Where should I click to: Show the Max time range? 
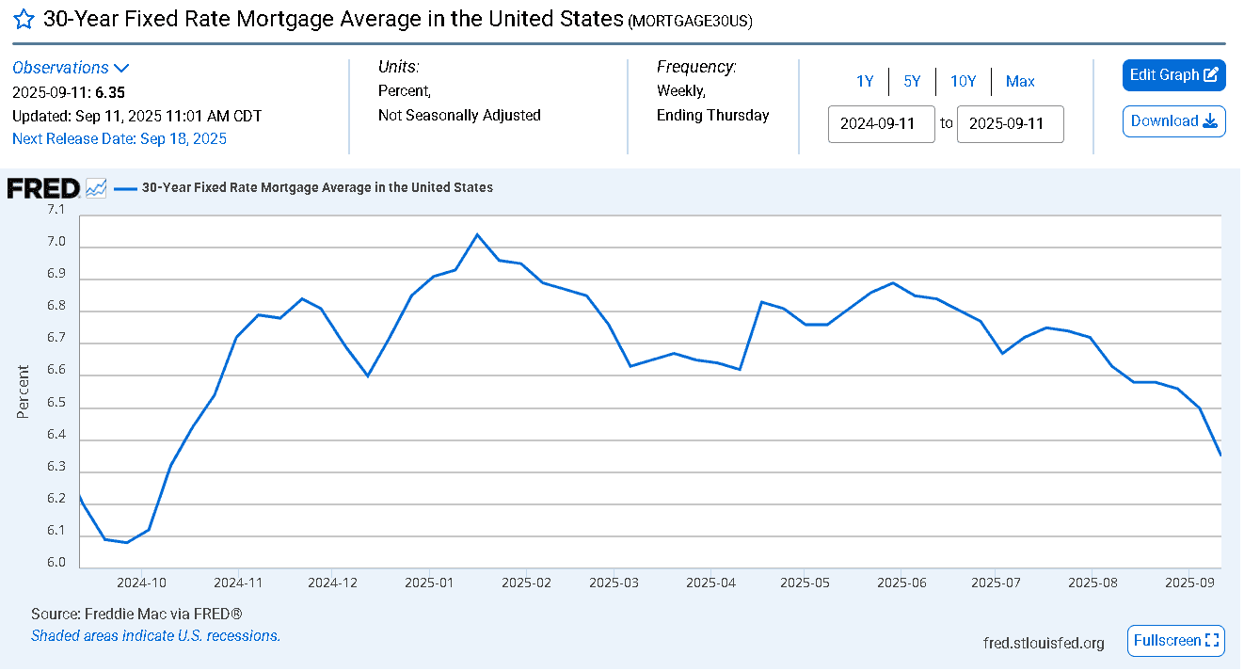(x=1020, y=82)
